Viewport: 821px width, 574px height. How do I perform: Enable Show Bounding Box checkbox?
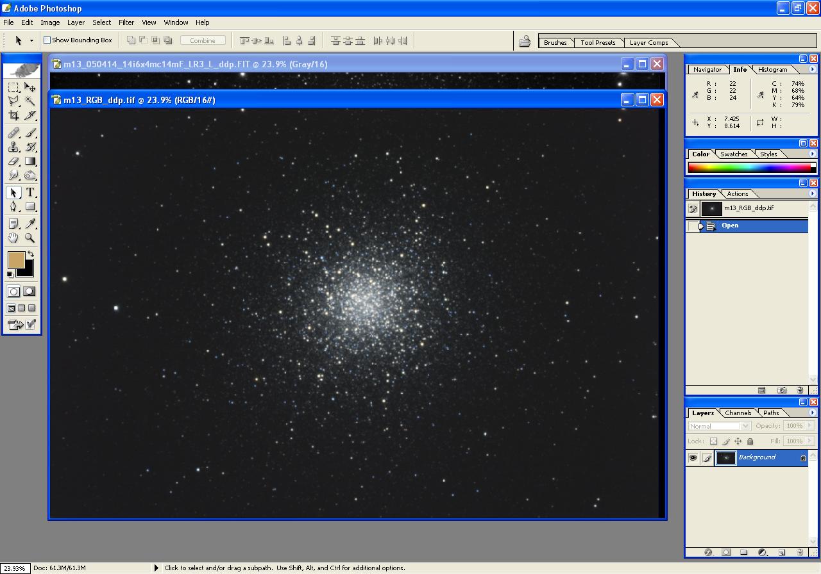pyautogui.click(x=47, y=40)
